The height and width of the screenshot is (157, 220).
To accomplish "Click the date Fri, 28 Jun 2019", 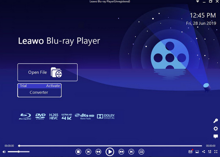I will point(201,23).
